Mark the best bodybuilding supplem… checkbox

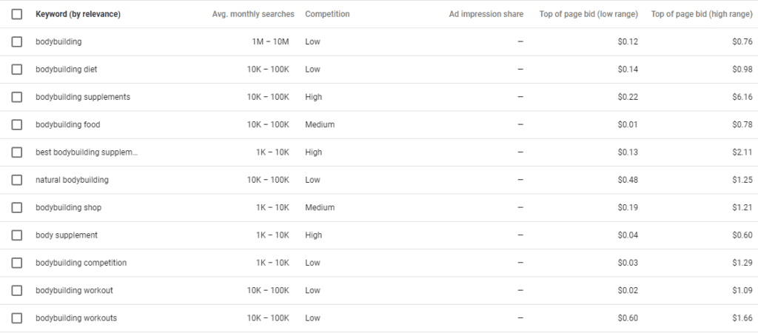click(17, 152)
